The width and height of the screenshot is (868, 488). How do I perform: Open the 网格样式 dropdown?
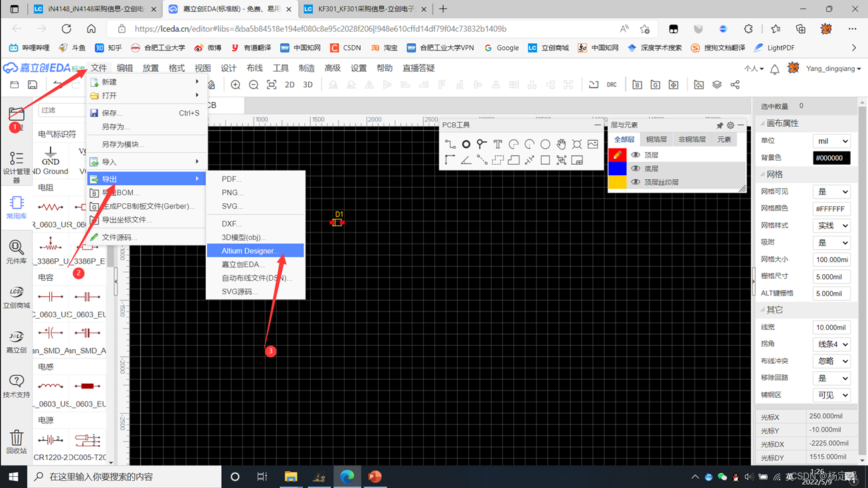click(831, 226)
